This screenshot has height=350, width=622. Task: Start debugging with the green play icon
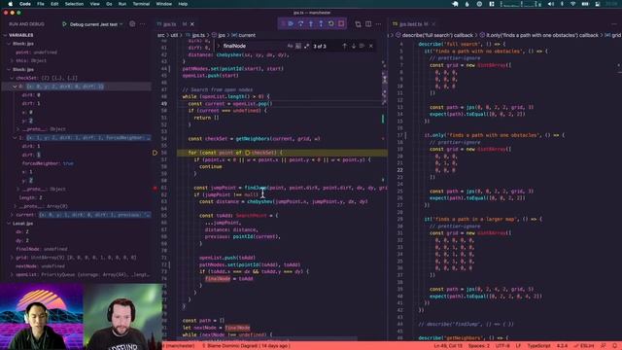64,24
